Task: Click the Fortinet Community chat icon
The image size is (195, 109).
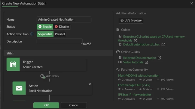Action: (118, 69)
